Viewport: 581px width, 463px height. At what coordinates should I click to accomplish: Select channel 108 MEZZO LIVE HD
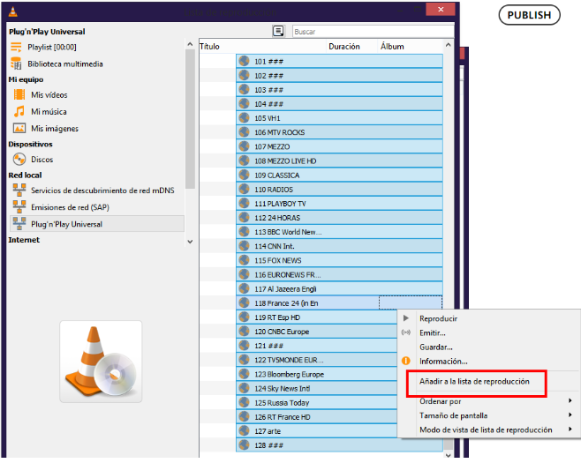339,161
